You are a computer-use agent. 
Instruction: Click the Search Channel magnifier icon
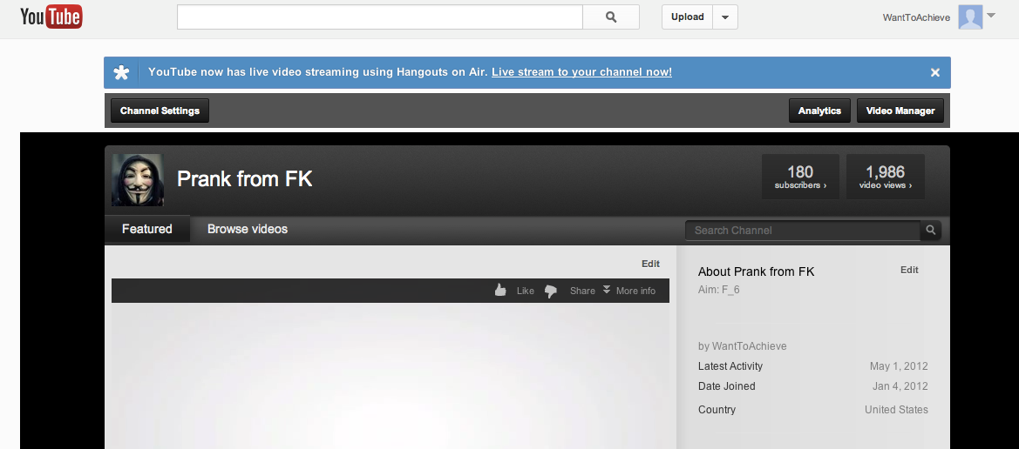pyautogui.click(x=931, y=231)
